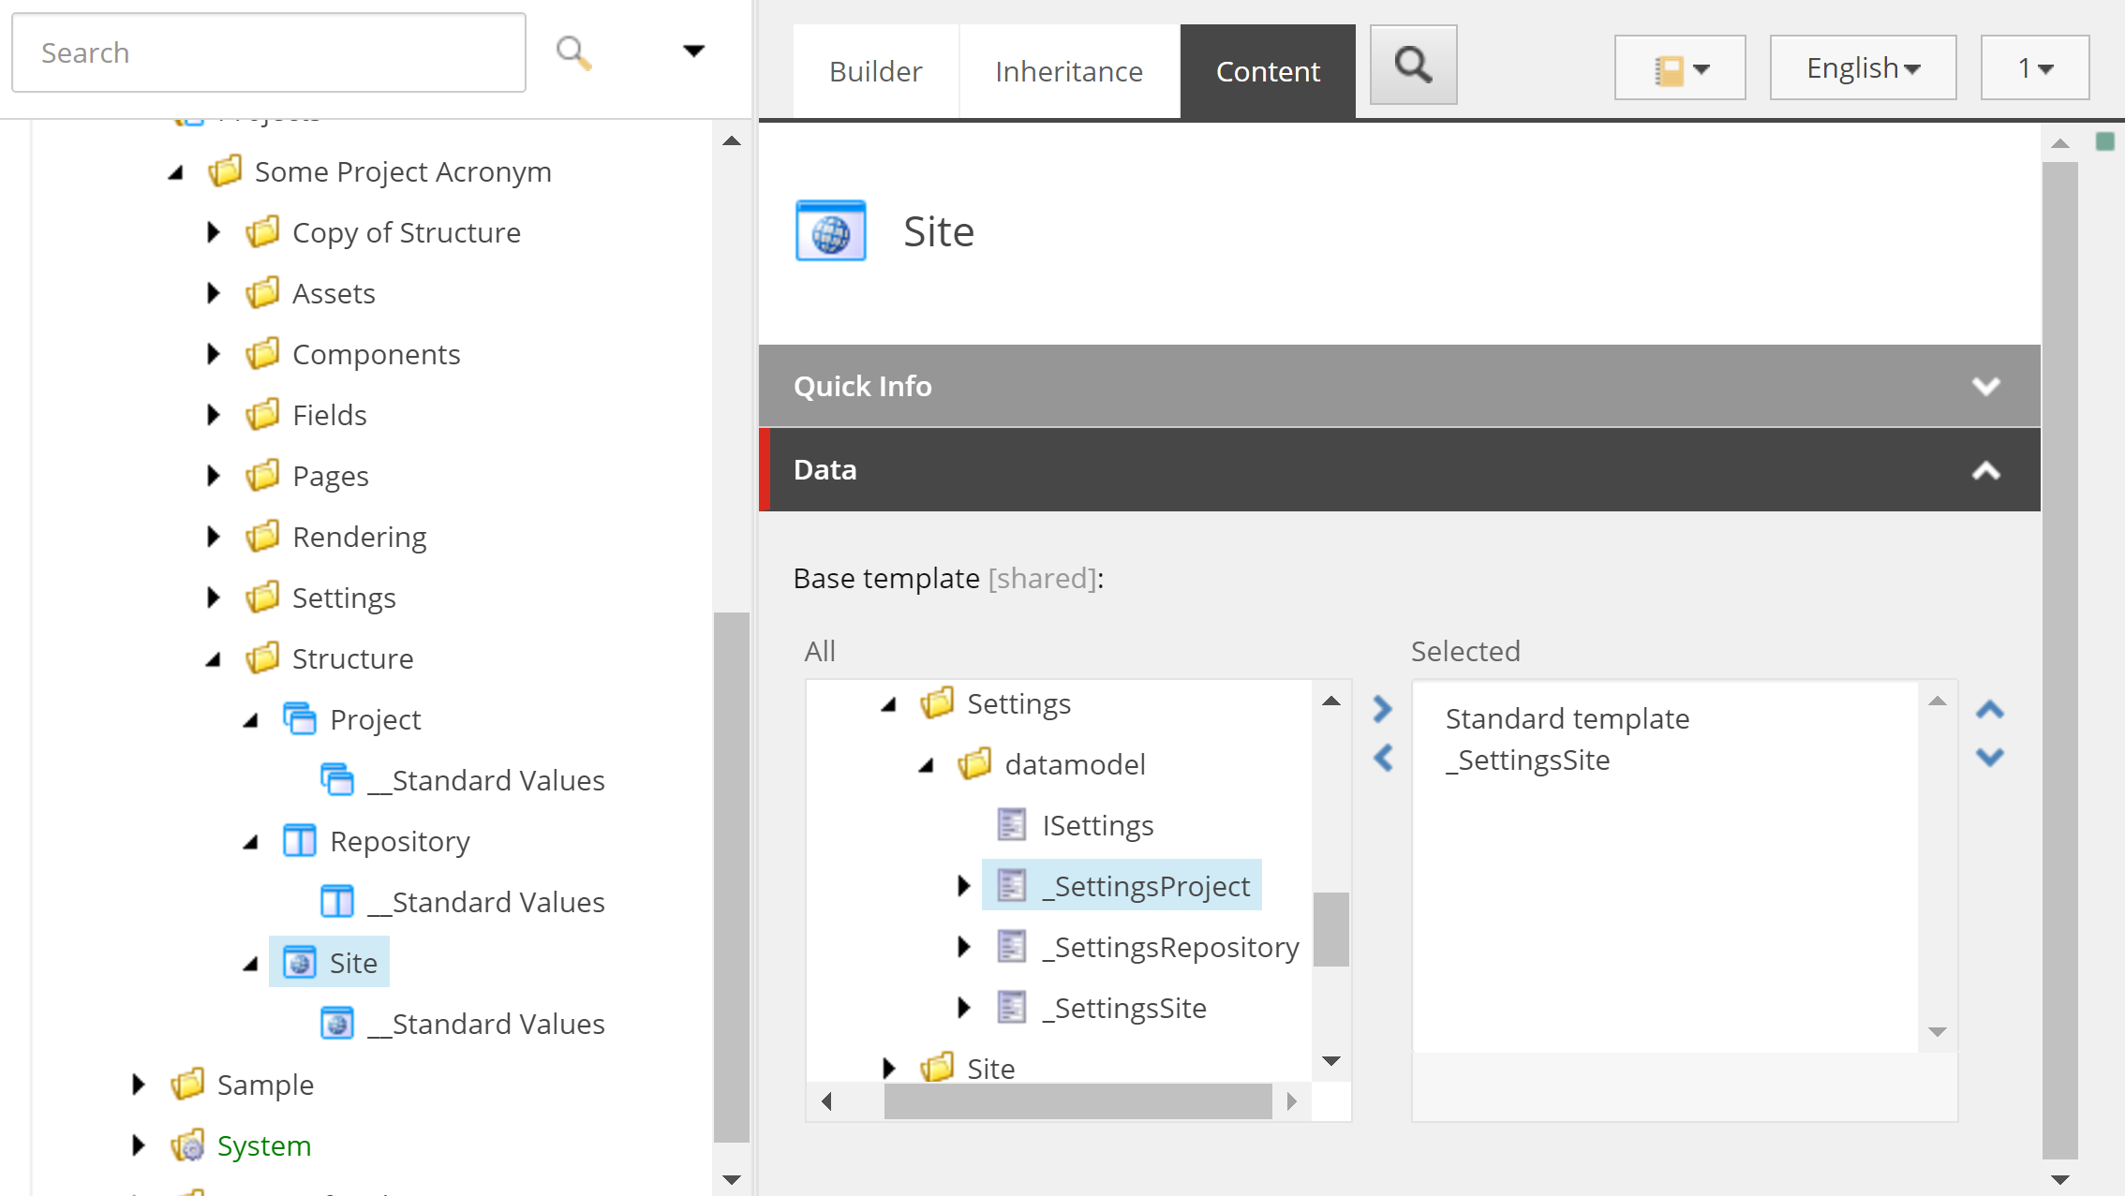Move selected base template up with the up arrow
Viewport: 2125px width, 1196px height.
point(1990,710)
